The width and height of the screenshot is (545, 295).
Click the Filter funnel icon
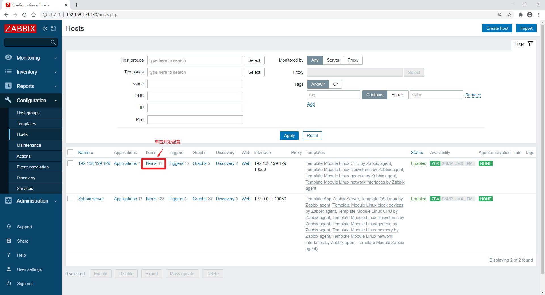coord(530,44)
